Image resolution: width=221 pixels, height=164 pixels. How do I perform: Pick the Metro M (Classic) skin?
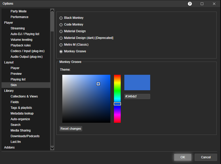point(61,45)
